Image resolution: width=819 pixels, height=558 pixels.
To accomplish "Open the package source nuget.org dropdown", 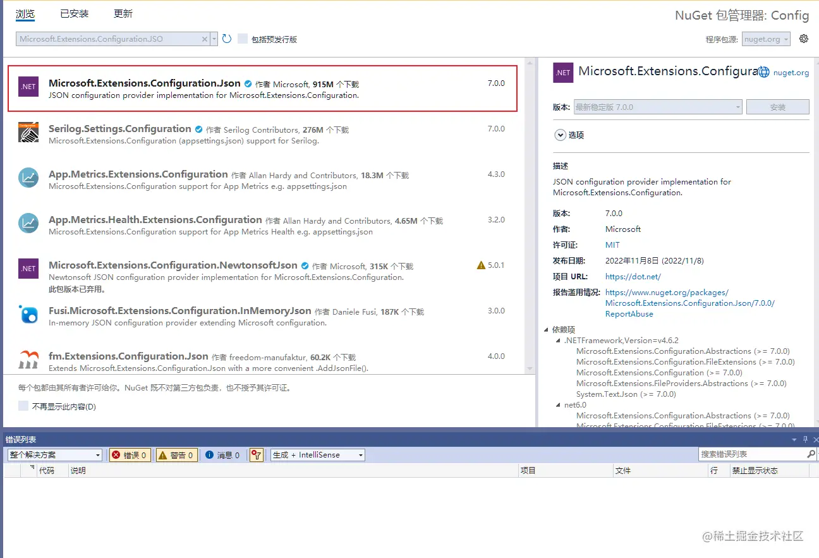I will pos(767,39).
